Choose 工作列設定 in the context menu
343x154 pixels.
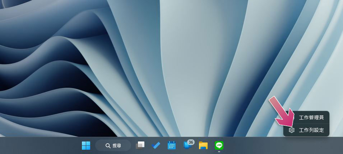pyautogui.click(x=311, y=130)
